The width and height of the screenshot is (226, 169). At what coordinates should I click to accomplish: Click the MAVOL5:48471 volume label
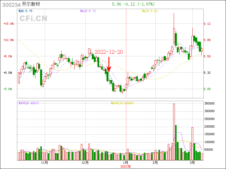29,103
